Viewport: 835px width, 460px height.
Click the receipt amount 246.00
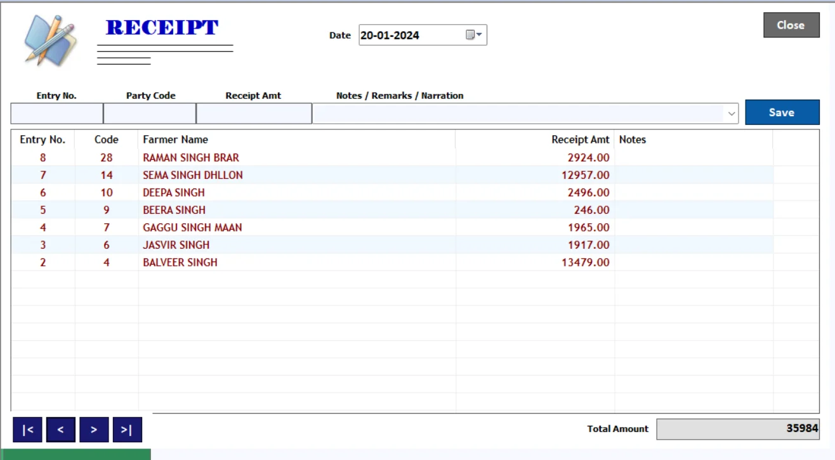point(591,210)
